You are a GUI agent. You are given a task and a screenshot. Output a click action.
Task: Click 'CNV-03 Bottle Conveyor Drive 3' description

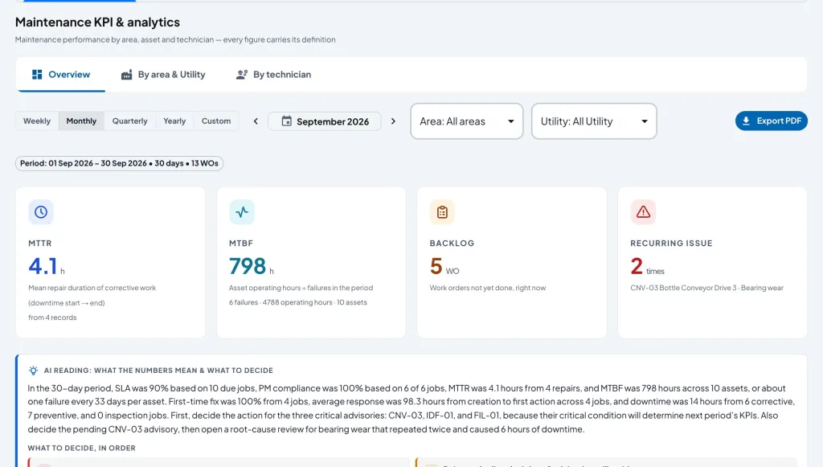point(706,288)
